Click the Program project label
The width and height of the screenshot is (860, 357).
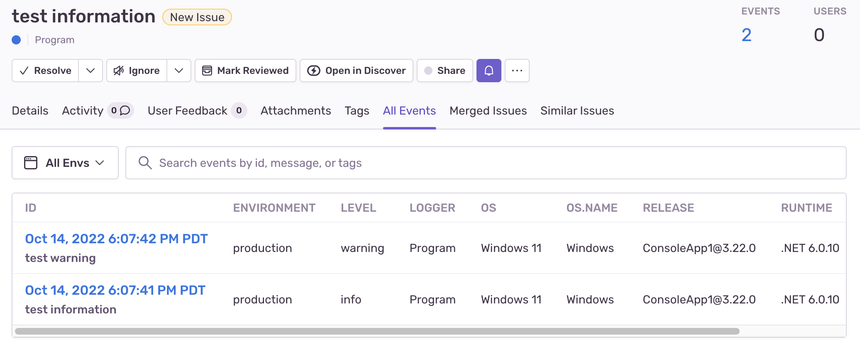tap(54, 40)
